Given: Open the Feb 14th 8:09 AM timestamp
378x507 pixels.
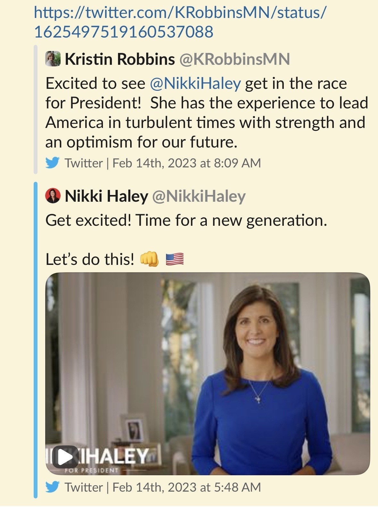Looking at the screenshot, I should click(x=187, y=163).
